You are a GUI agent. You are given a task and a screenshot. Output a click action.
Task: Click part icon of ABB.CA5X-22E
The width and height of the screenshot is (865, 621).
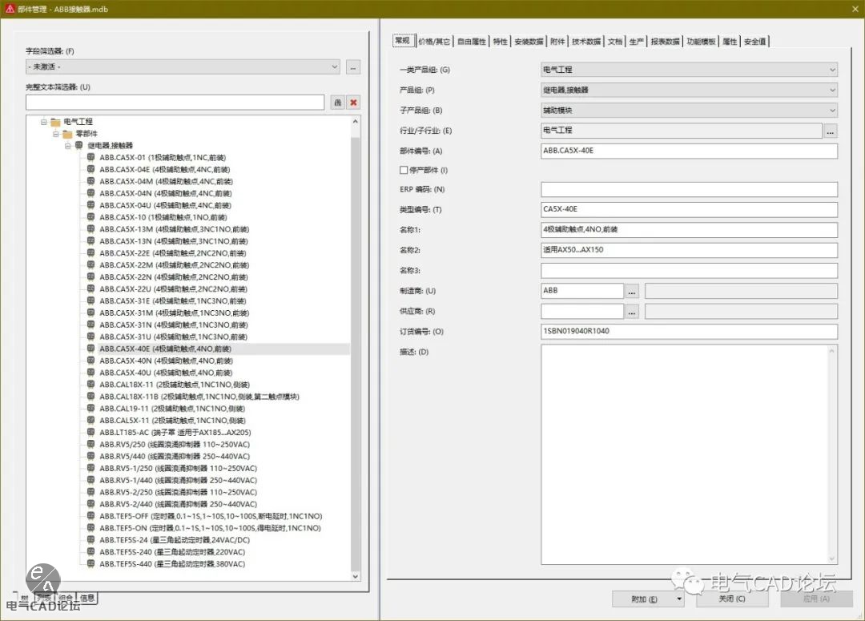[x=91, y=253]
